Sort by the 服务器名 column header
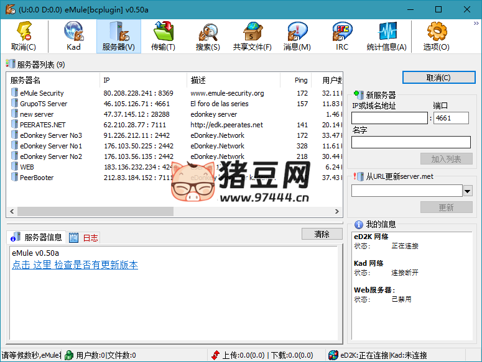Image resolution: width=482 pixels, height=362 pixels. tap(53, 80)
